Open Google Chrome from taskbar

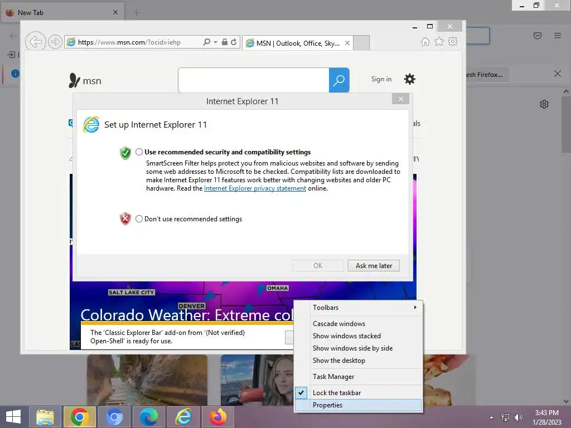point(79,417)
